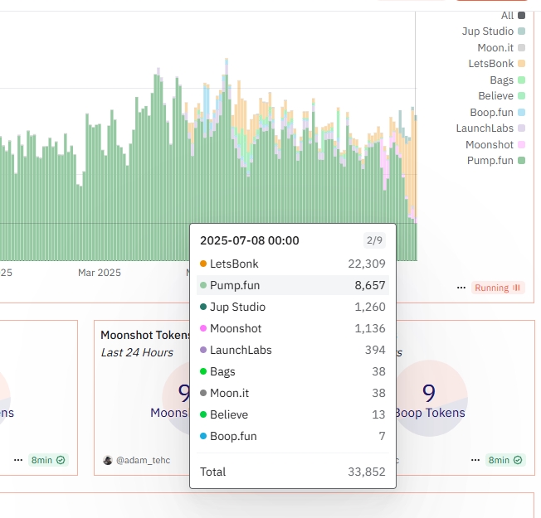Click Jup Studio row in tooltip
The image size is (541, 518).
[293, 307]
